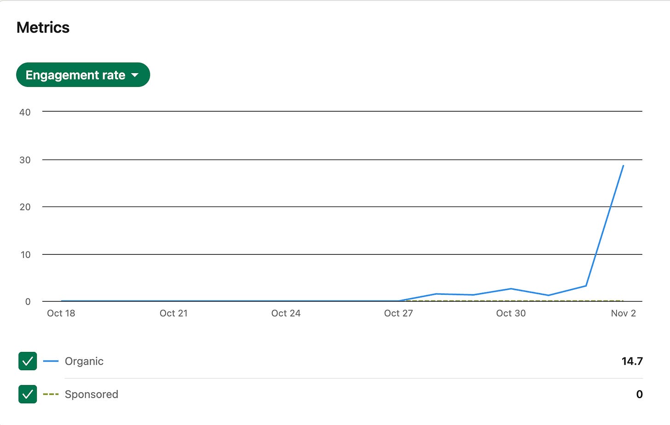Click the 20 y-axis label
Viewport: 670px width, 425px height.
(x=25, y=207)
